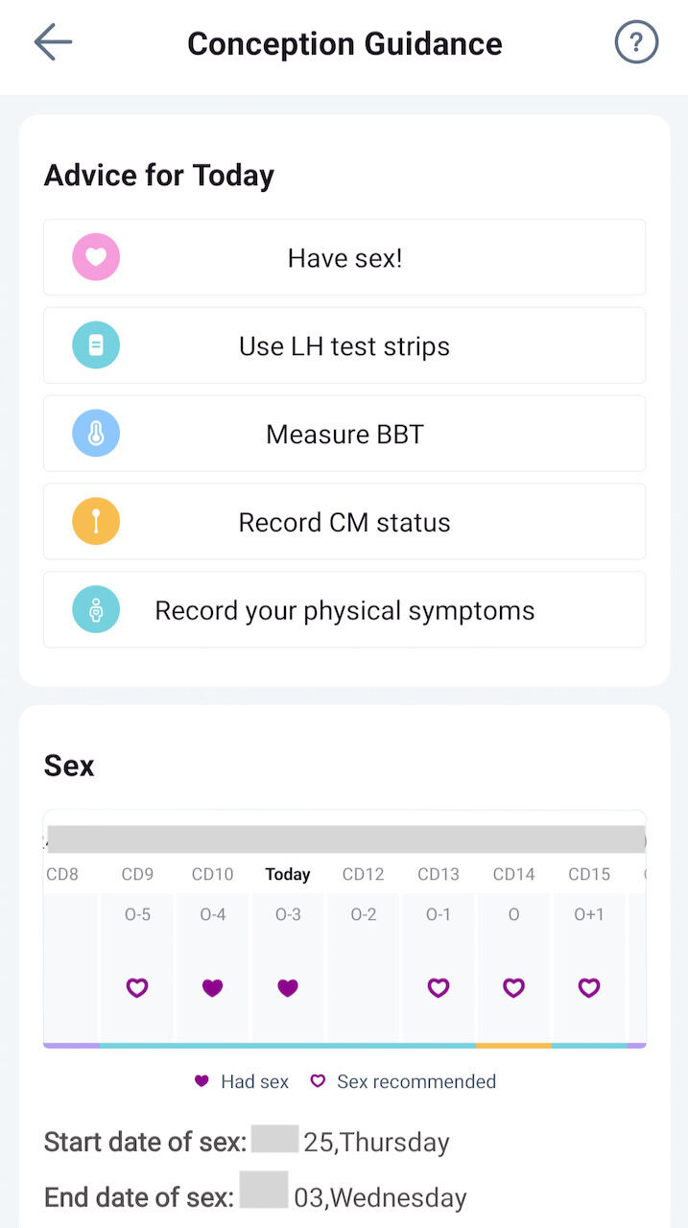Viewport: 688px width, 1228px height.
Task: Select the empty CD12 day cell
Action: pos(364,969)
